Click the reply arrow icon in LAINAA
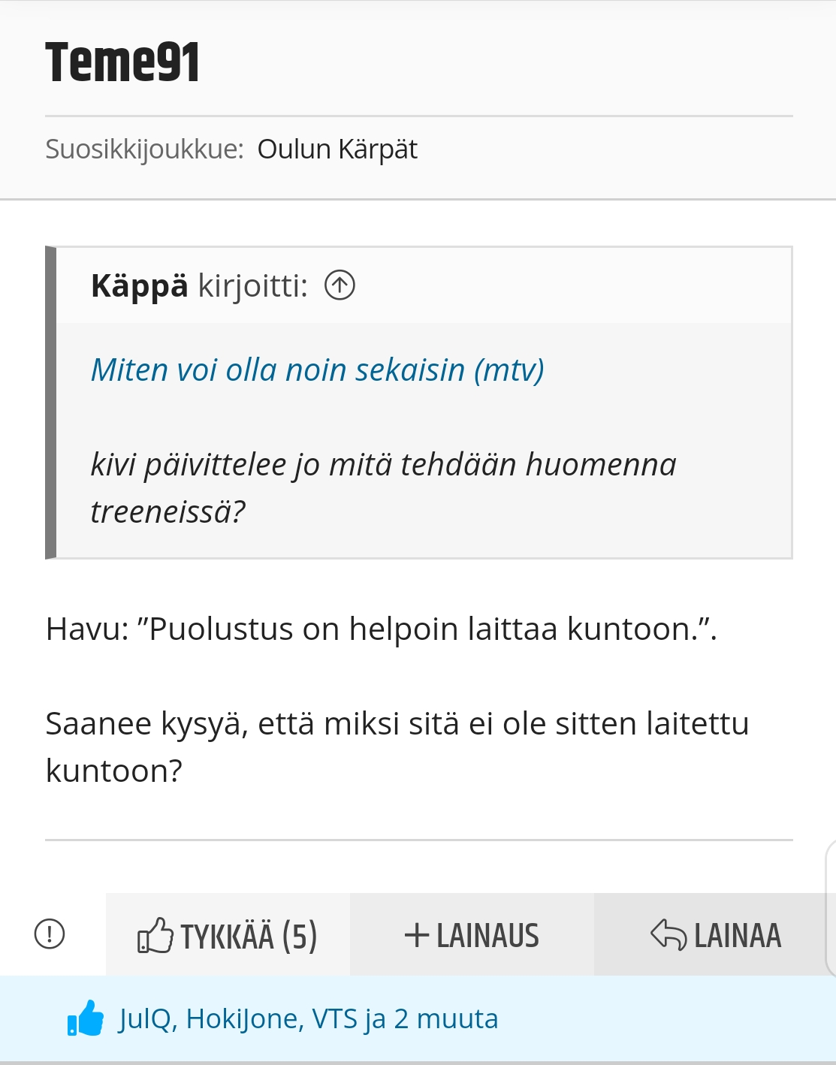This screenshot has height=1065, width=836. [668, 935]
